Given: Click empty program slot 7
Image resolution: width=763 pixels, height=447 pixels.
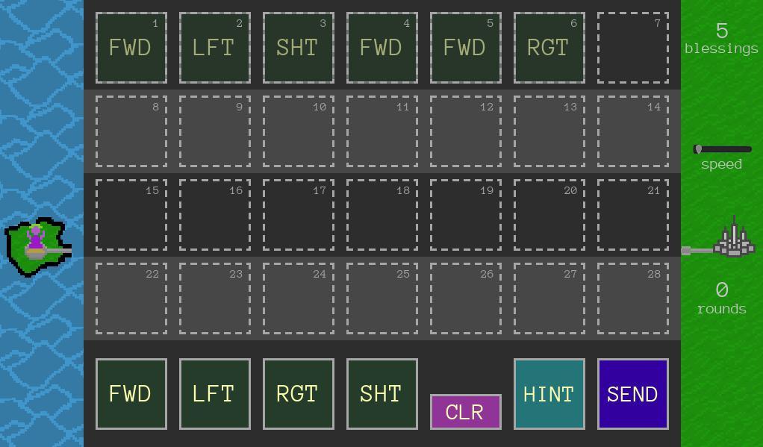Looking at the screenshot, I should (632, 48).
